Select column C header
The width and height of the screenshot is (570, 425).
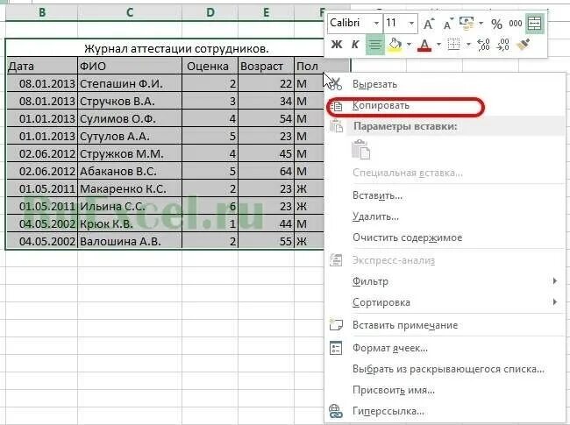coord(130,12)
